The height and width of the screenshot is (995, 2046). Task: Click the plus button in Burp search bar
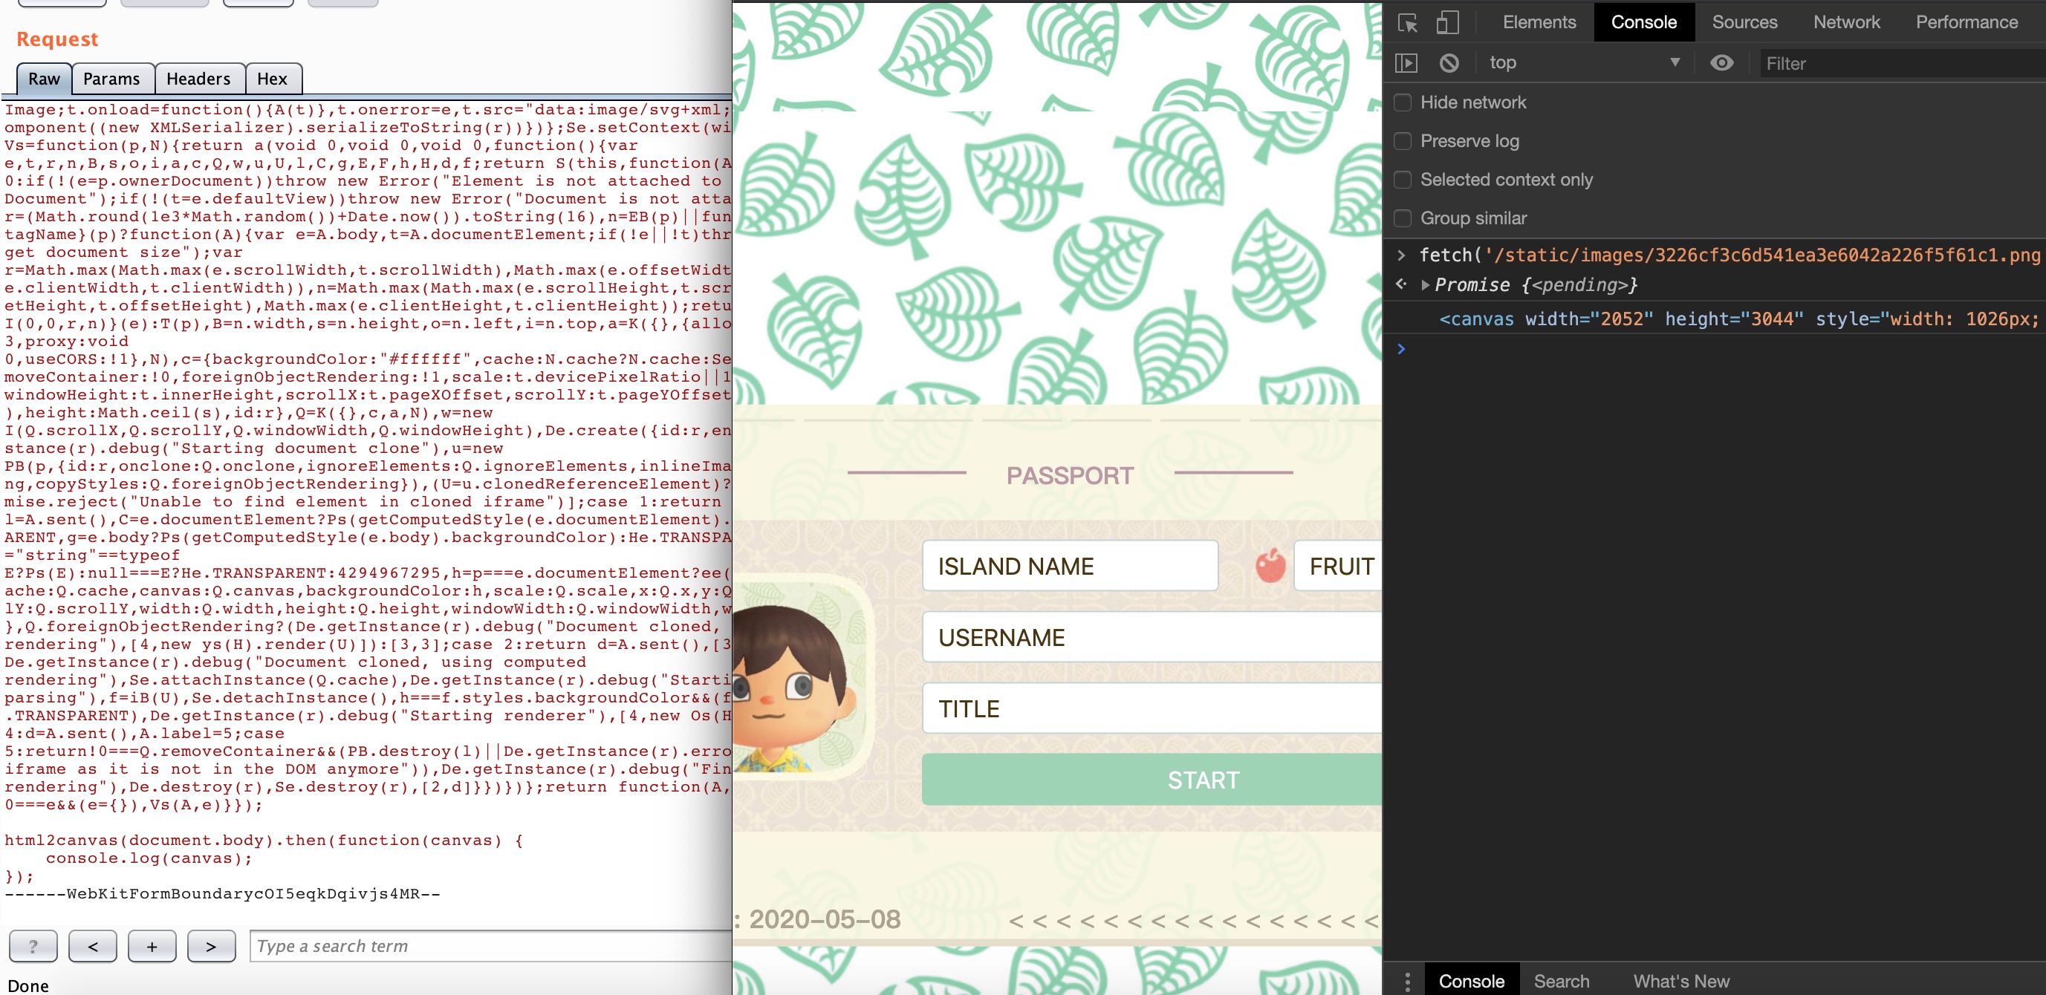152,946
